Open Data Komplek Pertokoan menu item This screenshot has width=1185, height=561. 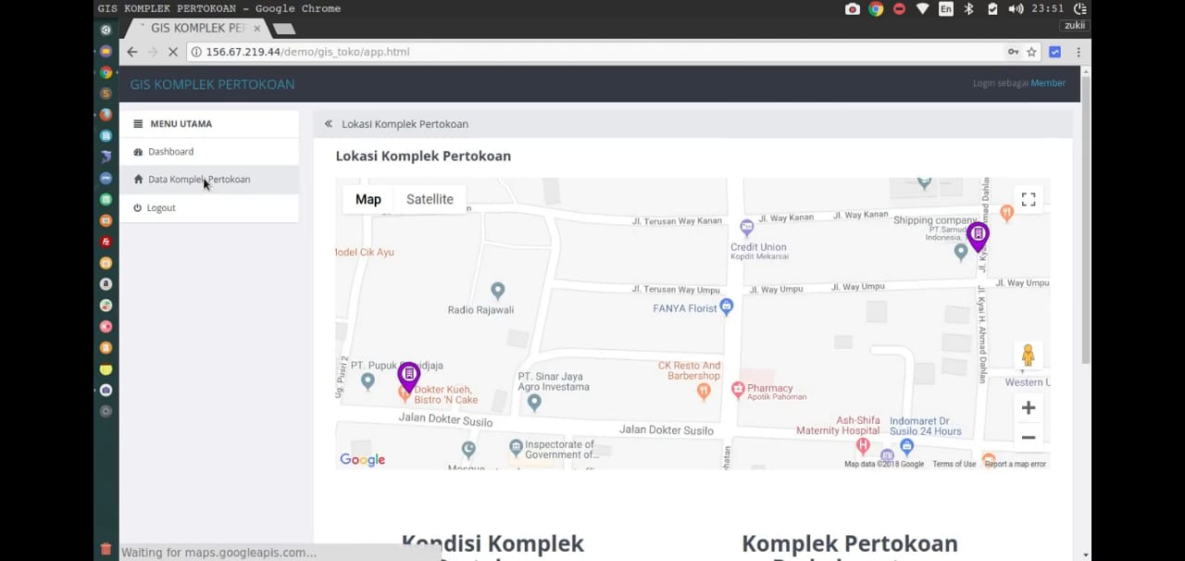(x=198, y=180)
